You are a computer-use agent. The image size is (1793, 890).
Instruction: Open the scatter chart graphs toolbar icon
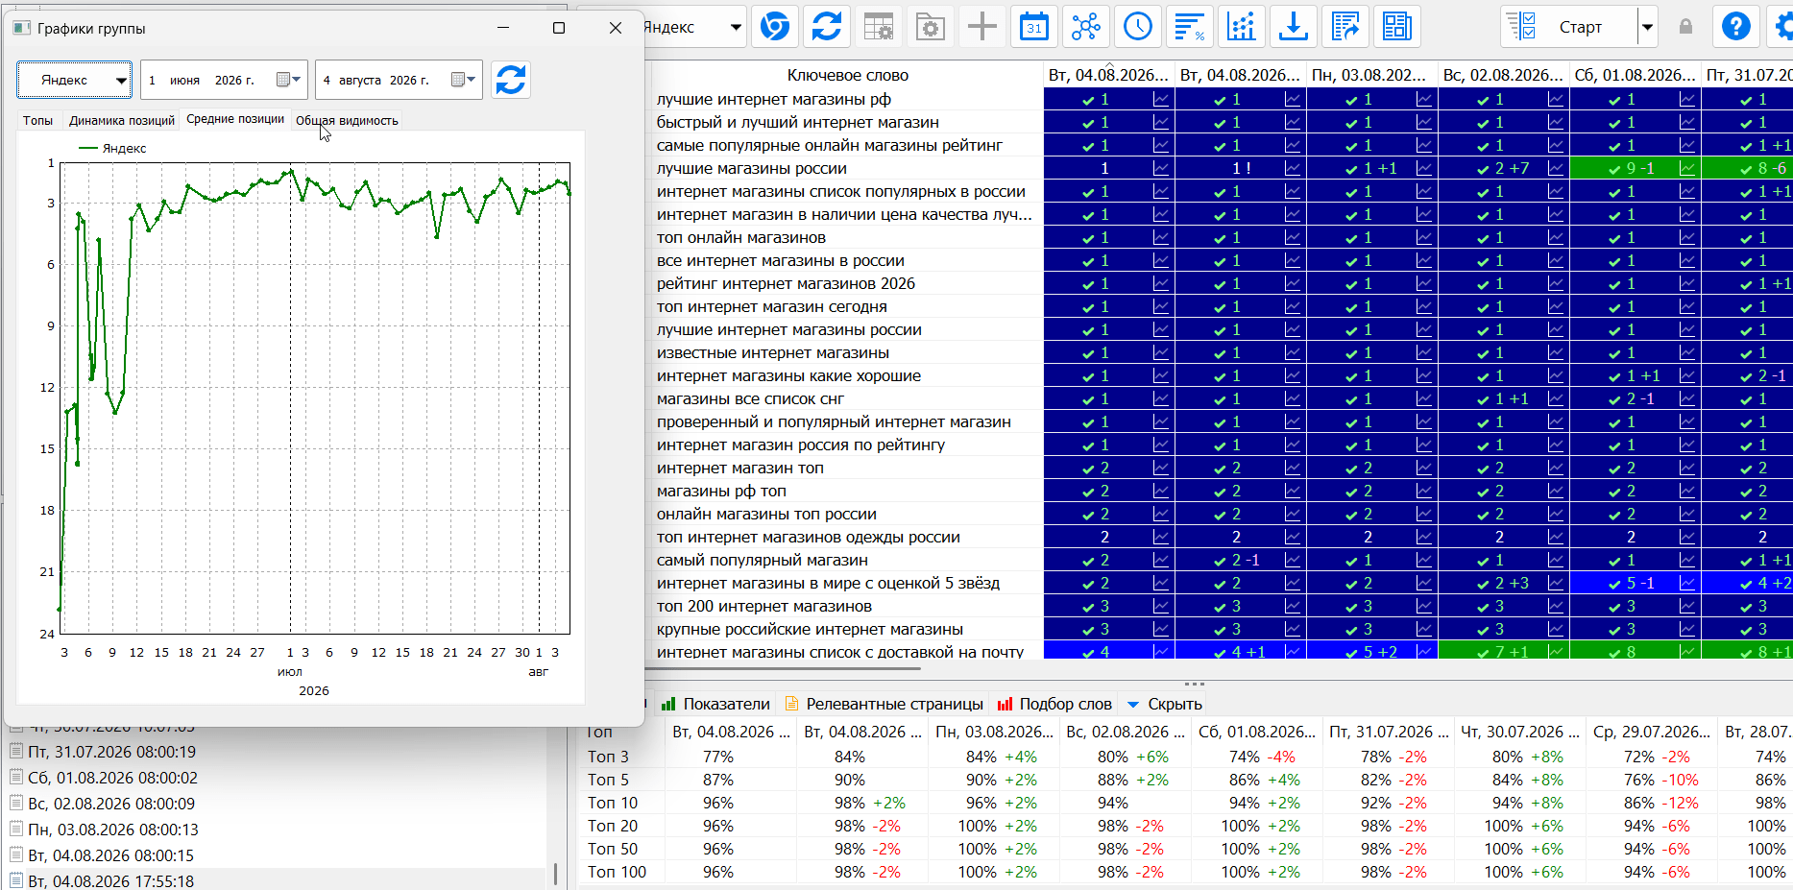coord(1242,27)
